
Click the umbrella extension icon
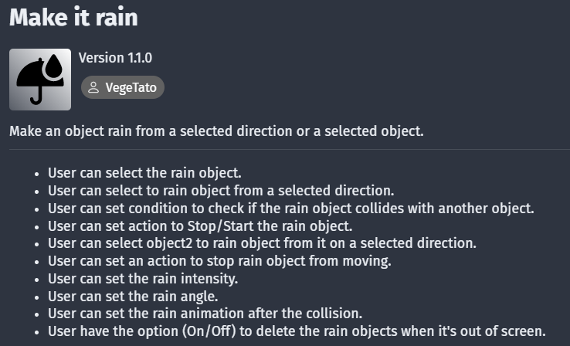click(x=40, y=80)
